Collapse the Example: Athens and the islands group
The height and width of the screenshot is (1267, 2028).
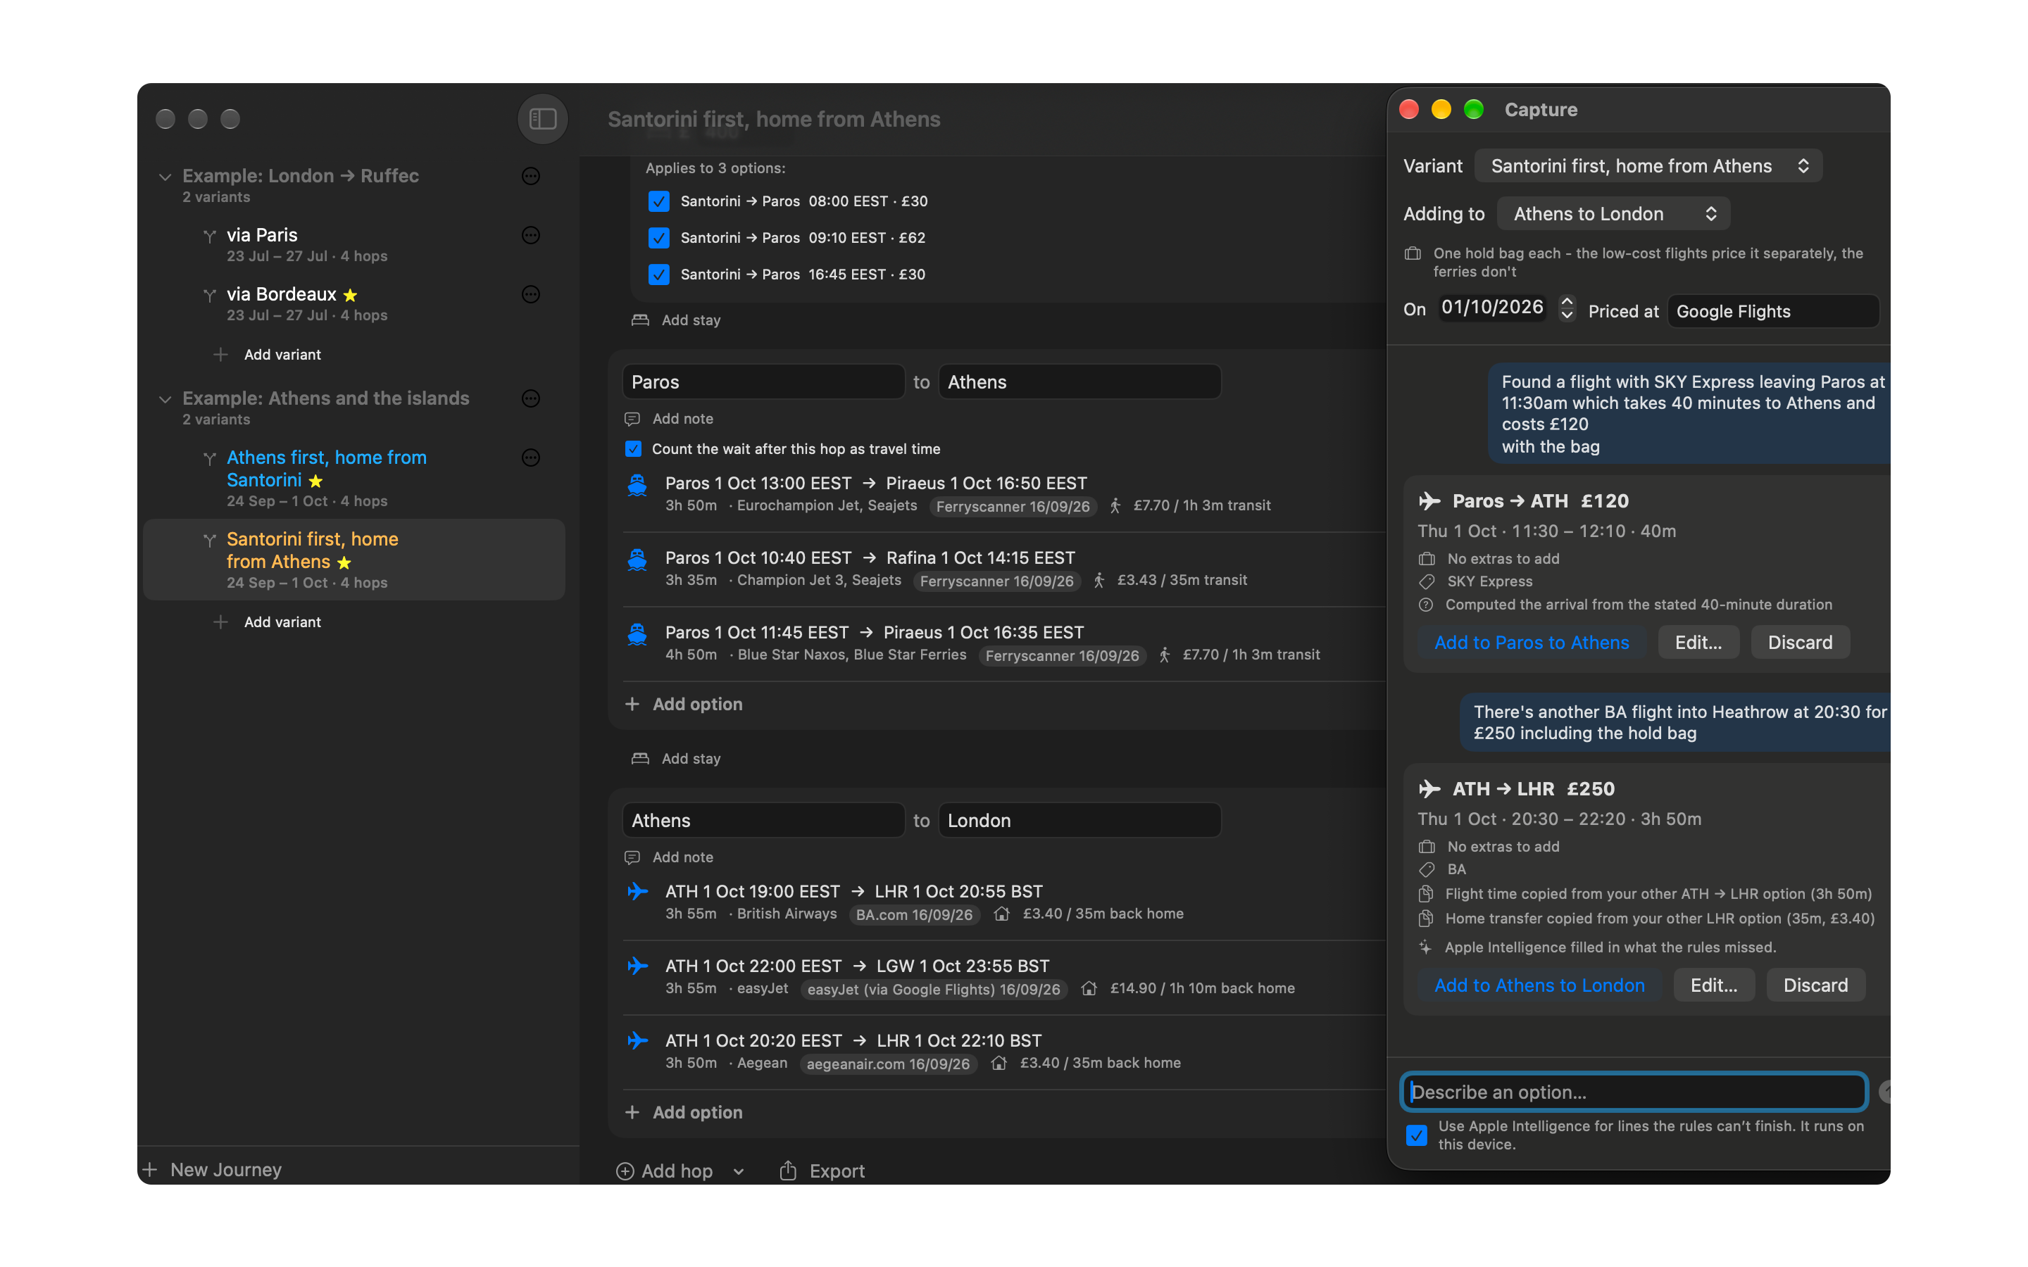[x=165, y=399]
